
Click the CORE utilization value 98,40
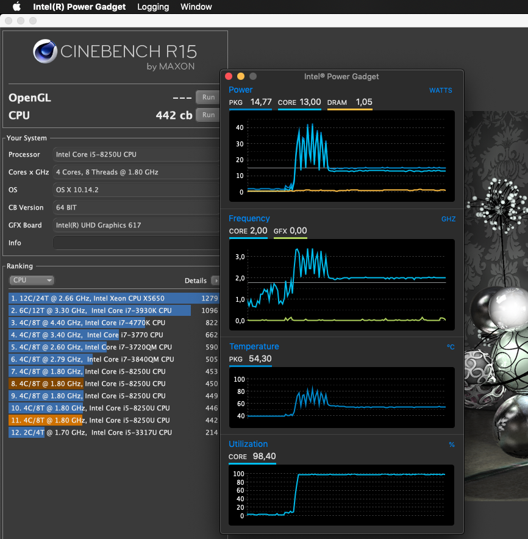265,457
